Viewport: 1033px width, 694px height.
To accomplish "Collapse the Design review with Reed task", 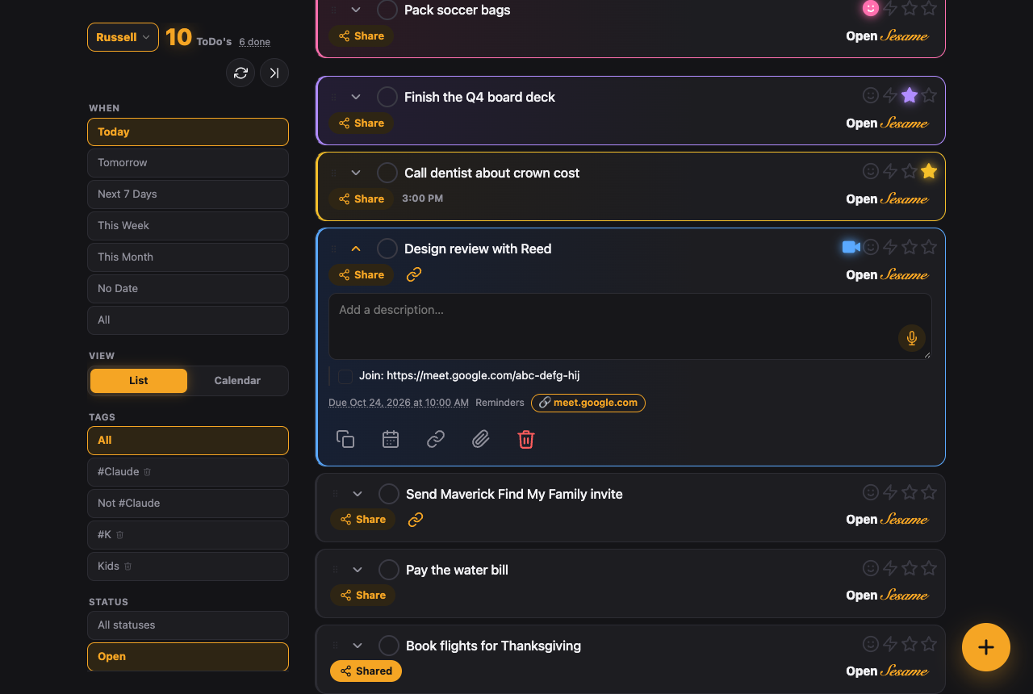I will (x=356, y=249).
